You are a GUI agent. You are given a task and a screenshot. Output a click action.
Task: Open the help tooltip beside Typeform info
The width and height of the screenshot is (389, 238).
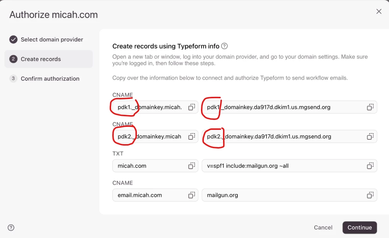224,46
